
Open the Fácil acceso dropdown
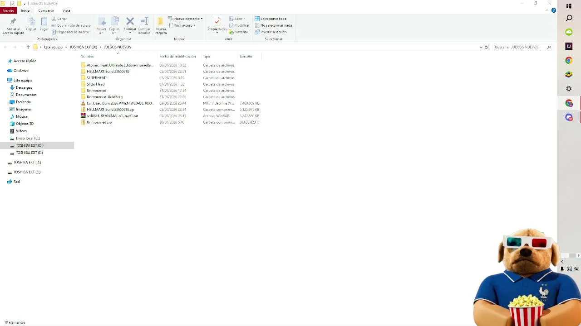click(182, 25)
